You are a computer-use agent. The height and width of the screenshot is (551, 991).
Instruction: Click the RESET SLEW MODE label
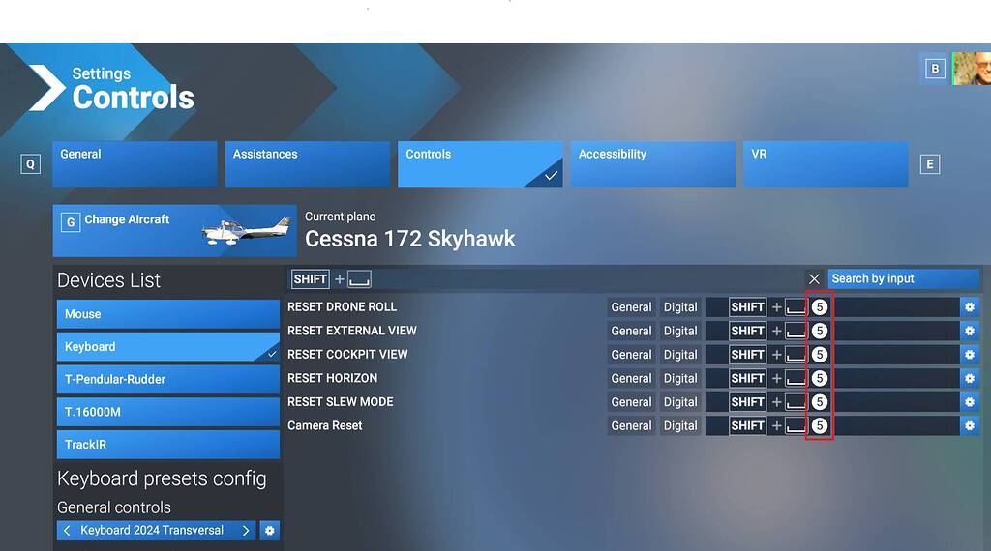(x=340, y=402)
